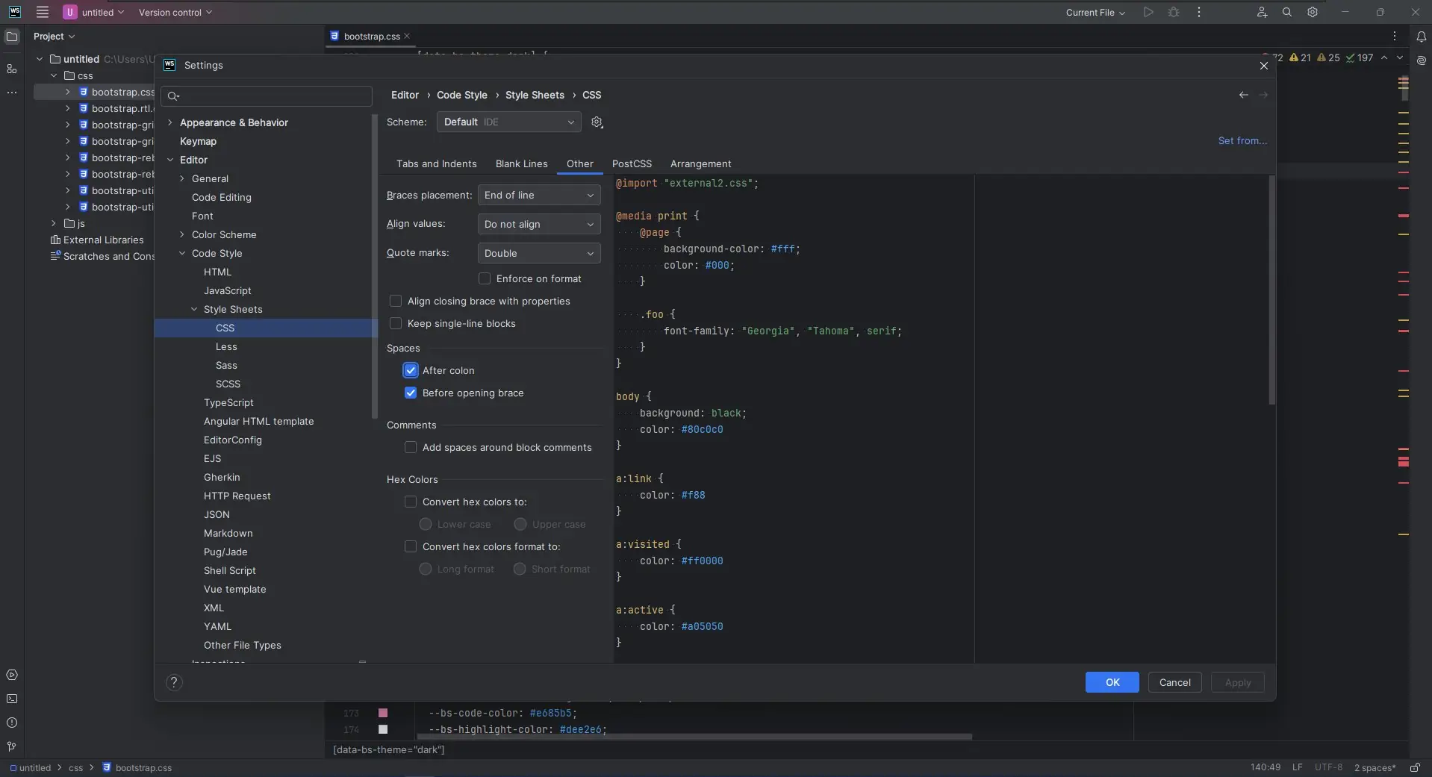Switch to the Arrangement tab
This screenshot has width=1432, height=777.
(x=700, y=164)
